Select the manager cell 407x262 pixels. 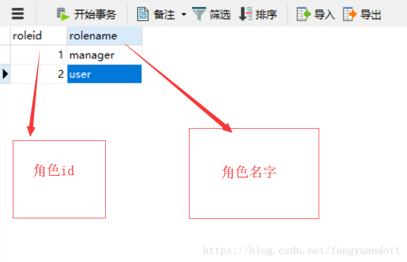tap(104, 55)
